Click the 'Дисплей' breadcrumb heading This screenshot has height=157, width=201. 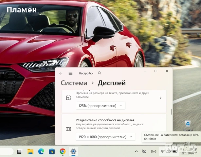tap(112, 83)
